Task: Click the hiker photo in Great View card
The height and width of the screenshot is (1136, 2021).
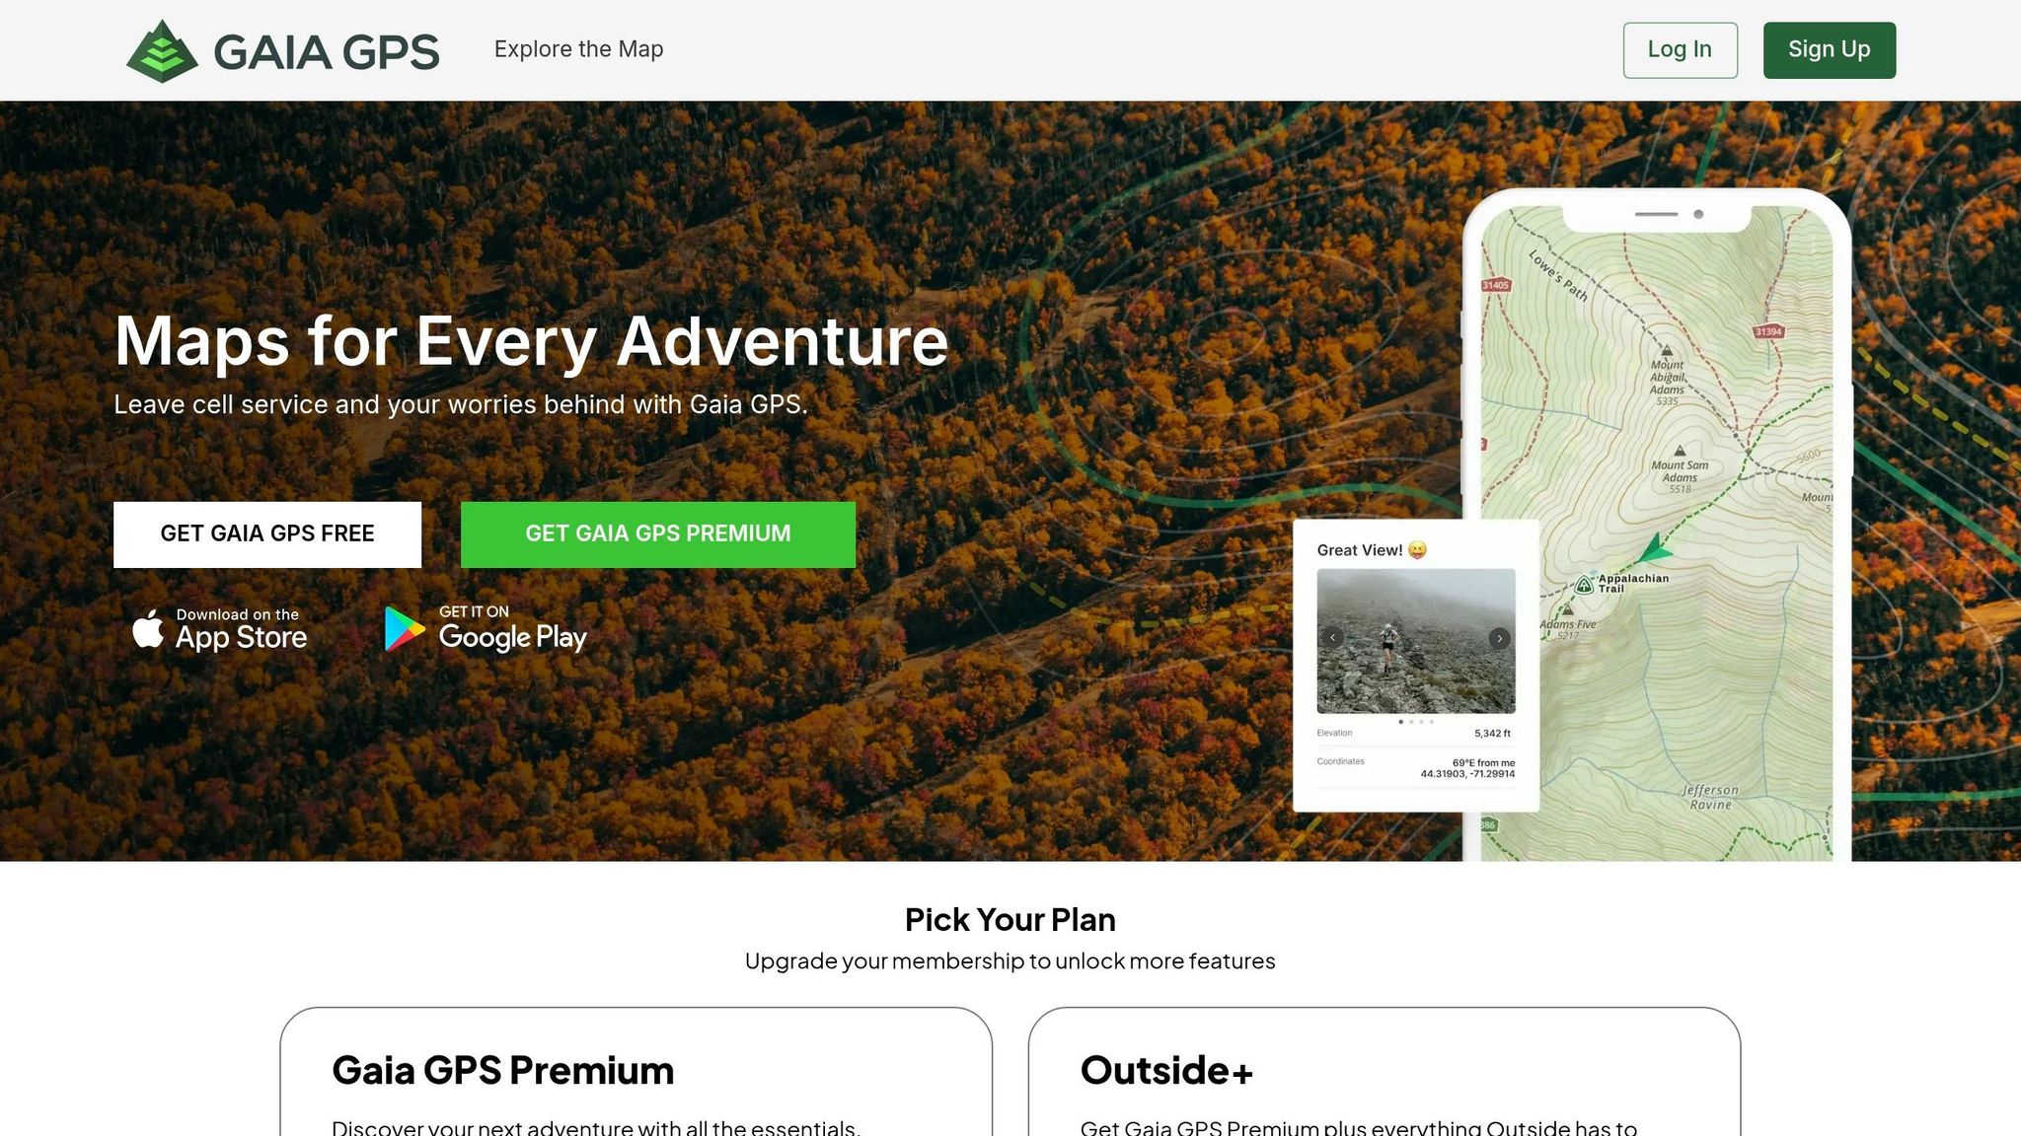Action: point(1416,640)
